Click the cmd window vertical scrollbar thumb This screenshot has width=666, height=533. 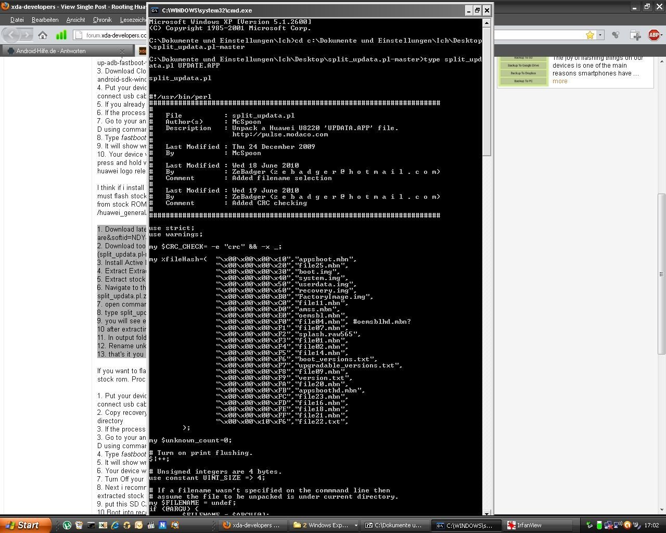point(486,92)
